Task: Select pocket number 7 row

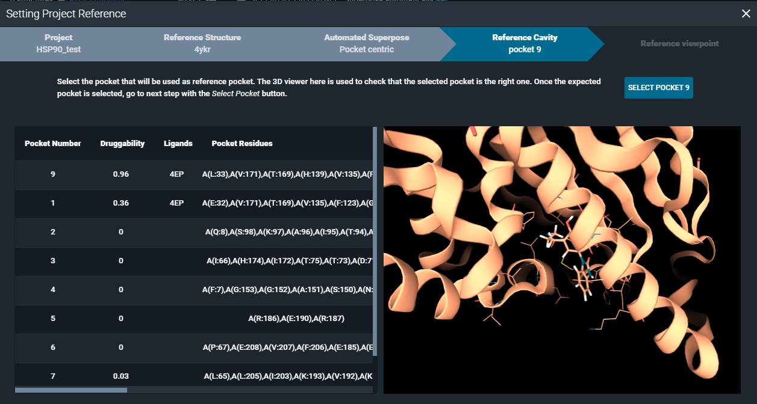Action: coord(194,375)
